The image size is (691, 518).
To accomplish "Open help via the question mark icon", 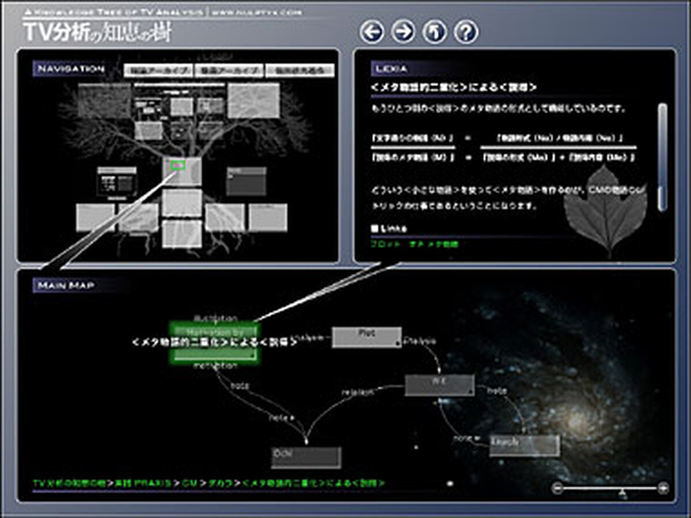I will click(x=466, y=32).
